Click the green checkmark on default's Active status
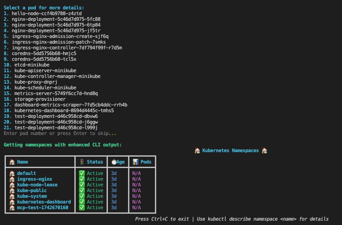 tap(82, 173)
